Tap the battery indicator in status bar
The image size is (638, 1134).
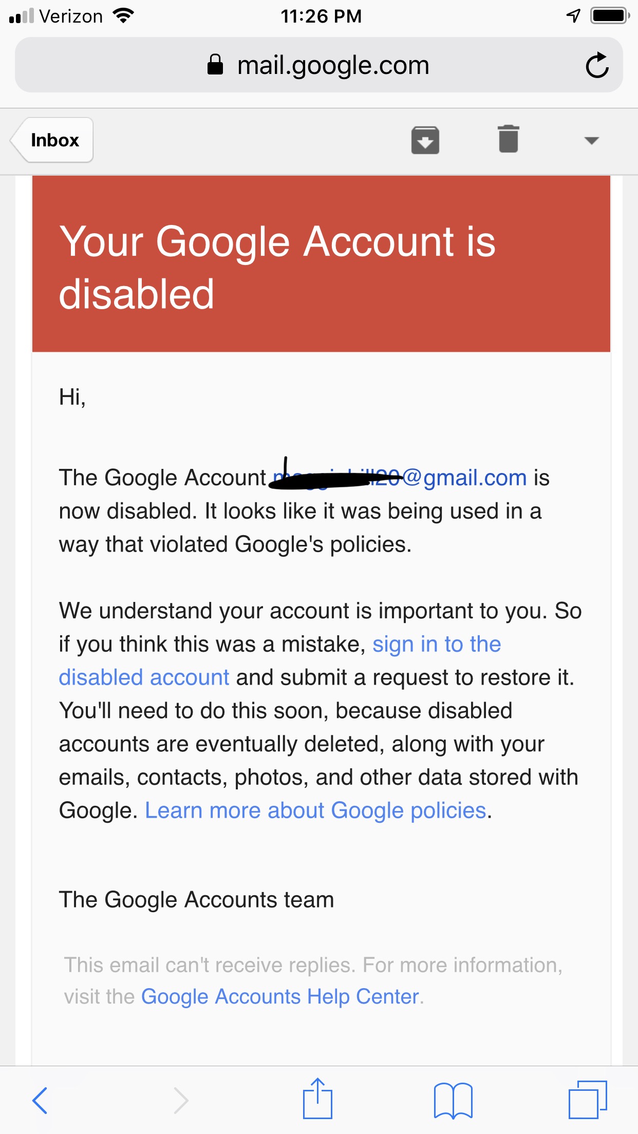[609, 16]
